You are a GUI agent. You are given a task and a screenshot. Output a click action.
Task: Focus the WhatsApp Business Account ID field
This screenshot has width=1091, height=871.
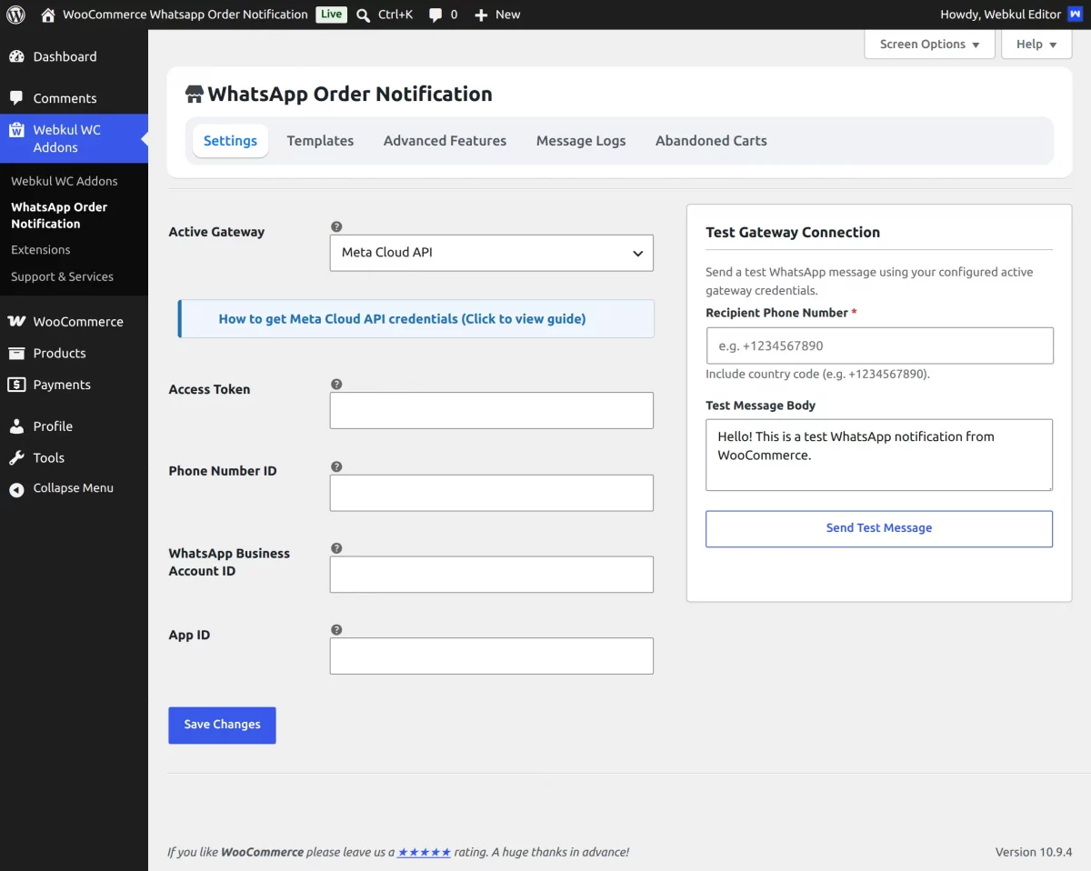(x=492, y=575)
